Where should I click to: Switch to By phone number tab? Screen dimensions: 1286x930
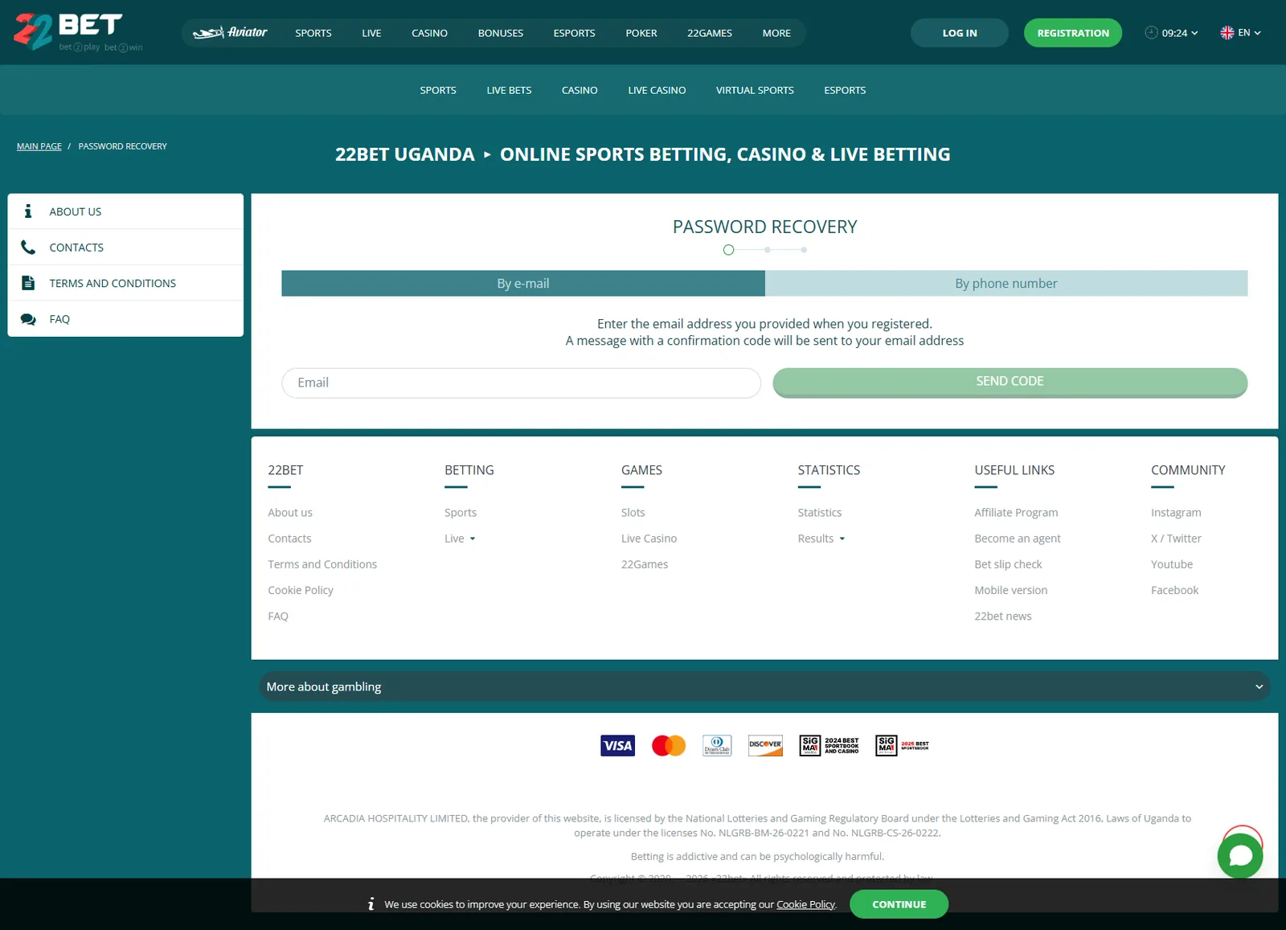click(x=1006, y=283)
